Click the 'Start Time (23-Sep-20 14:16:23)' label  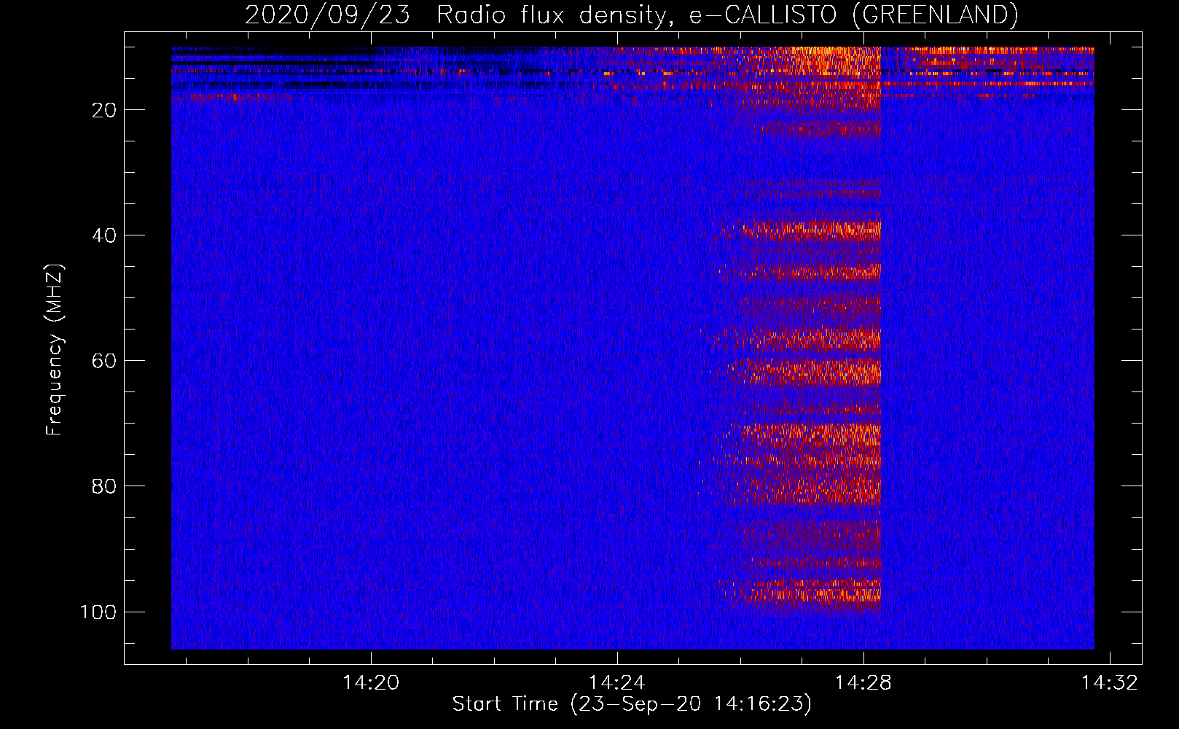pos(632,704)
